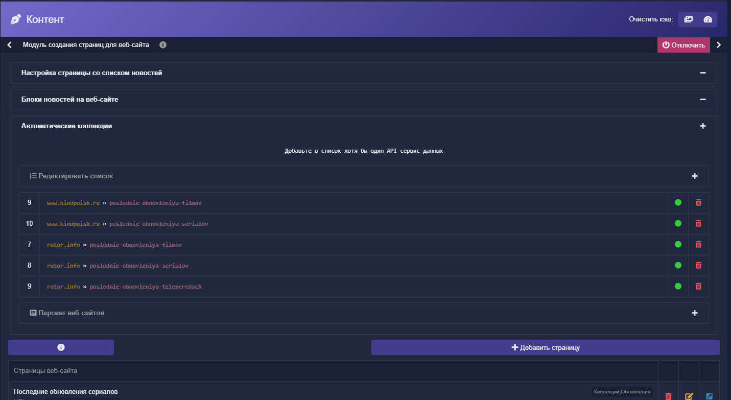The height and width of the screenshot is (400, 731).
Task: Click the Коллекции,Обновления tag label
Action: click(622, 392)
